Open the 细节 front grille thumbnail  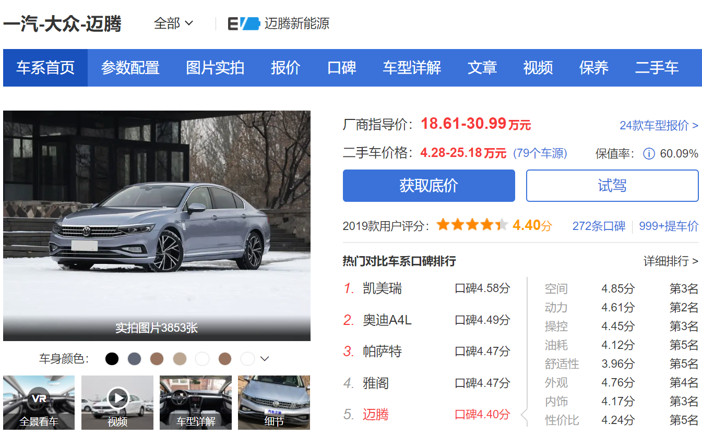(x=274, y=403)
